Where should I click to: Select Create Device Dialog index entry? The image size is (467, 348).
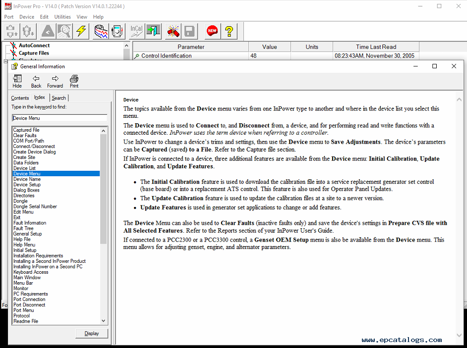click(x=35, y=151)
